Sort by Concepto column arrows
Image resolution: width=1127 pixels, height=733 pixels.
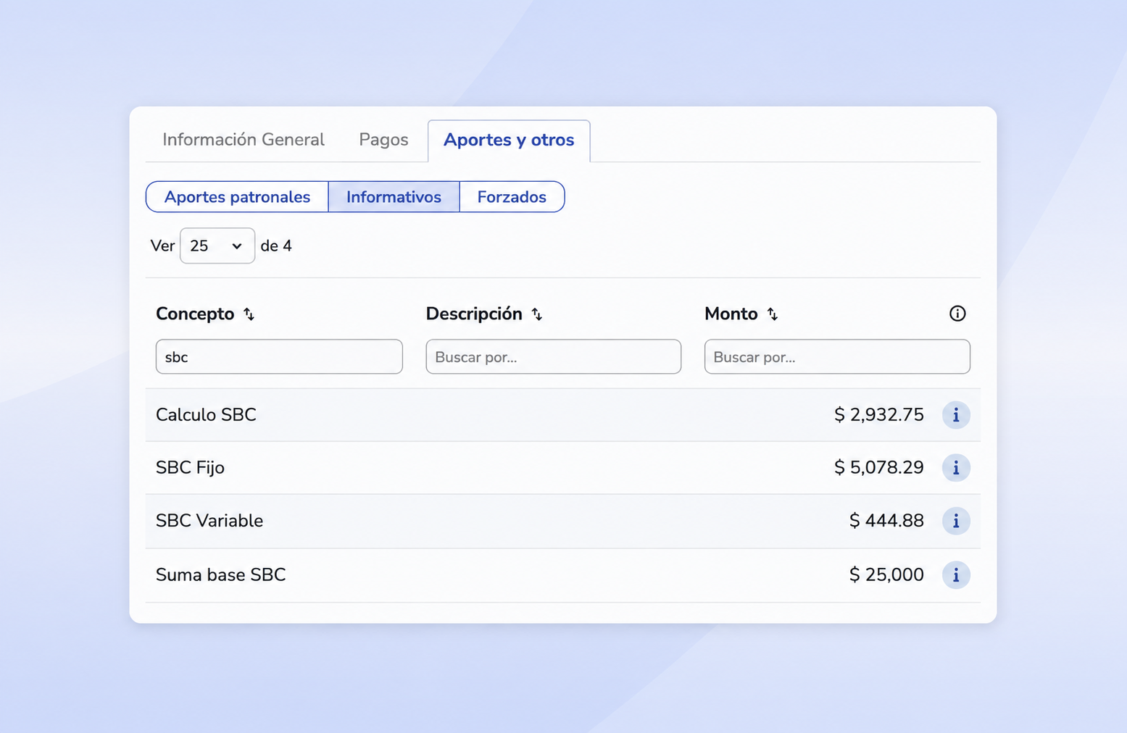(x=249, y=314)
